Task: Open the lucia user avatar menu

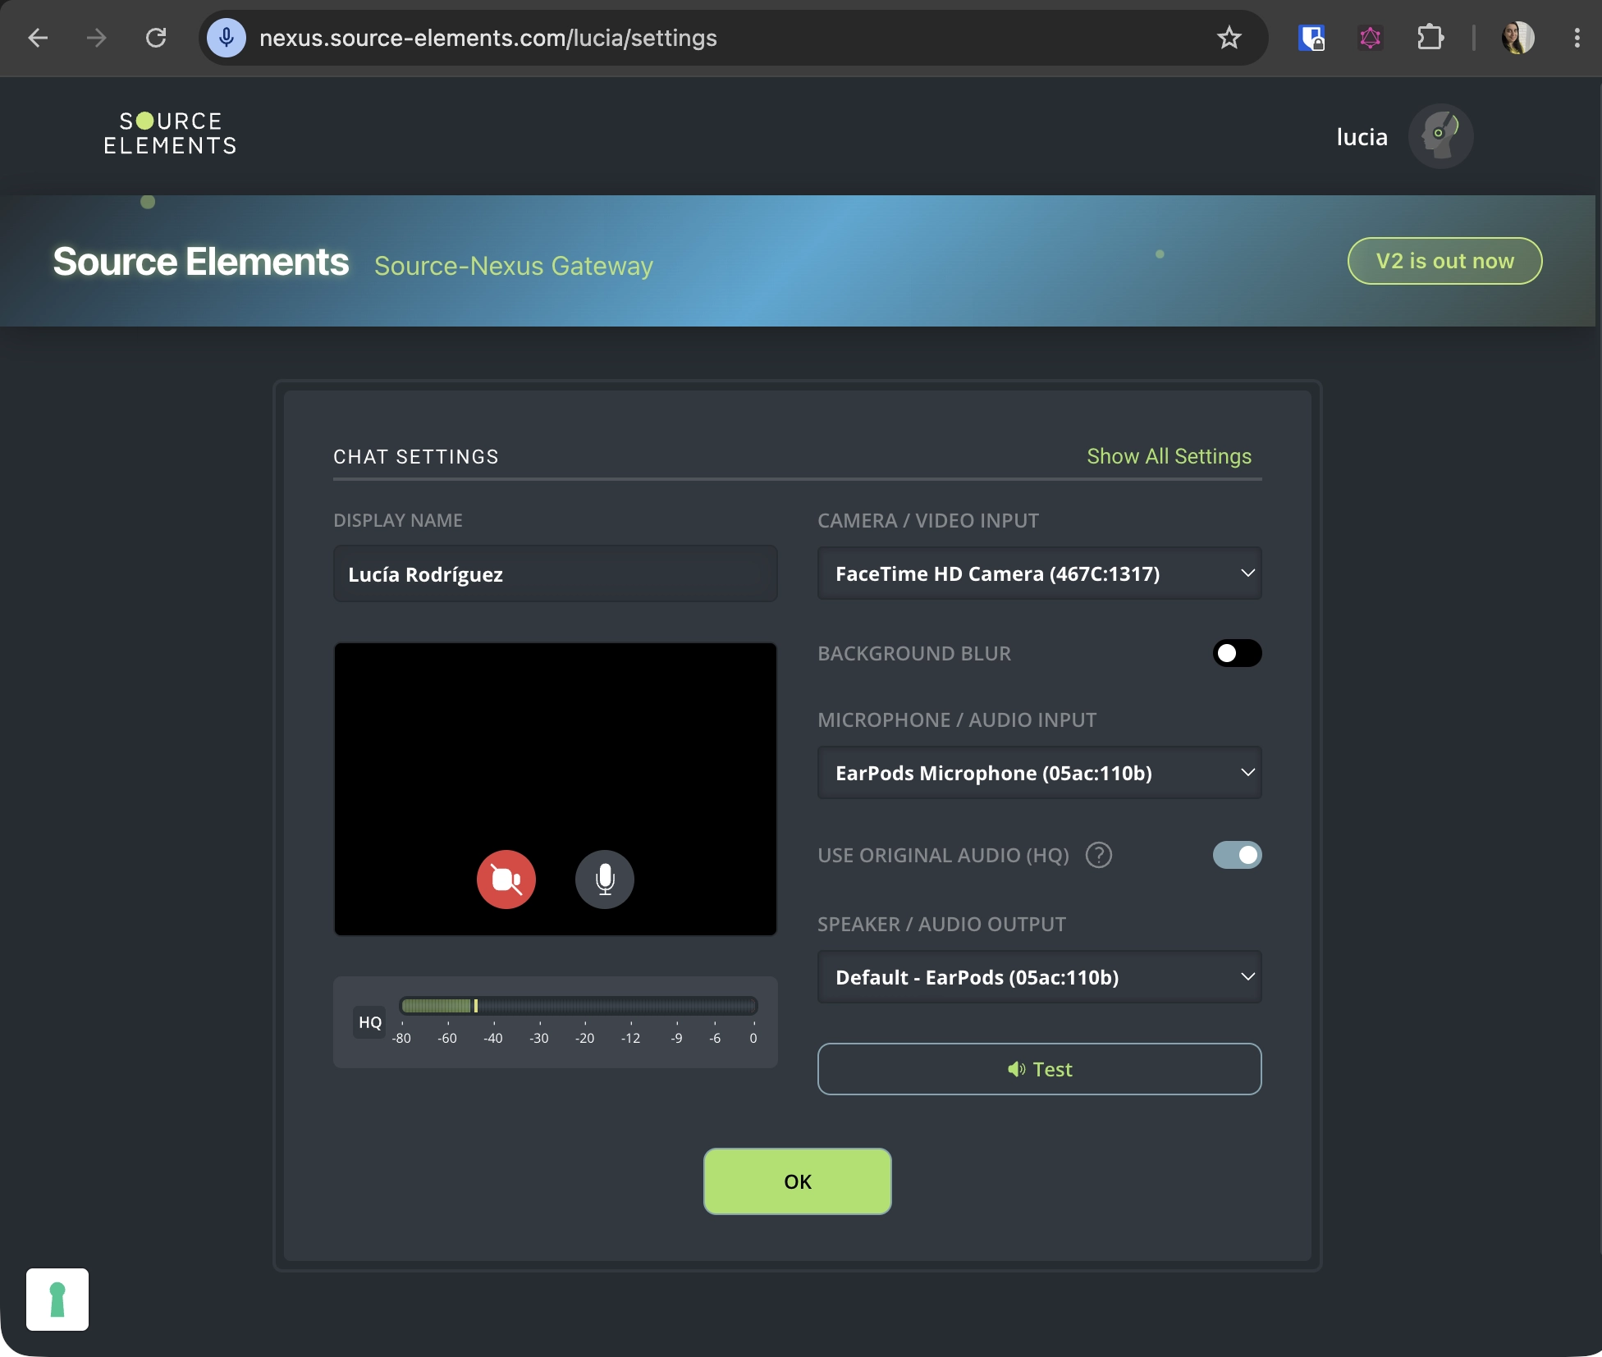Action: (1440, 136)
